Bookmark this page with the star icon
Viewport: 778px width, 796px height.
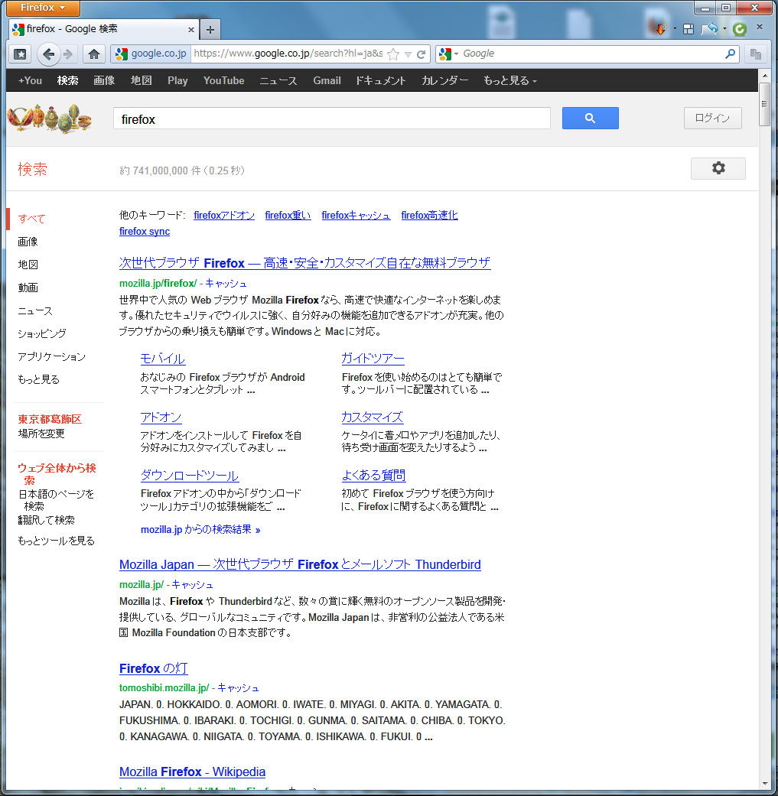click(x=393, y=54)
